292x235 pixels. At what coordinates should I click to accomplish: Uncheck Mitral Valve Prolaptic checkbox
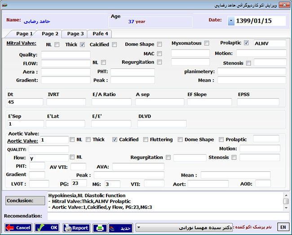[x=246, y=43]
